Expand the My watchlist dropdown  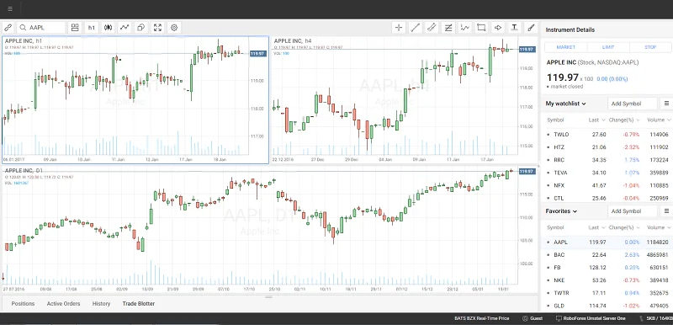point(565,104)
